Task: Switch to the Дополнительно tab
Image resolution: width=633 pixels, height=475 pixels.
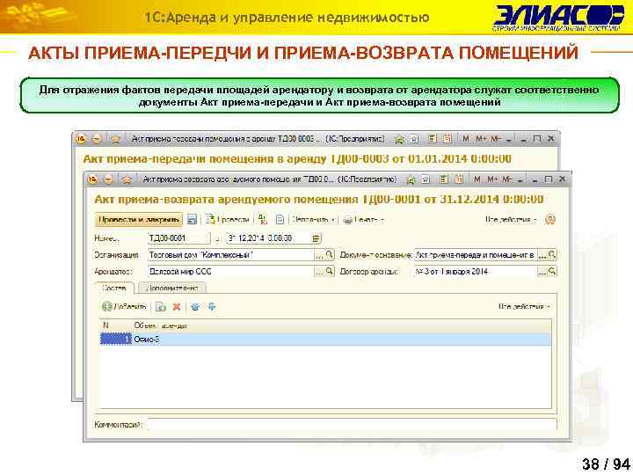Action: pyautogui.click(x=172, y=288)
